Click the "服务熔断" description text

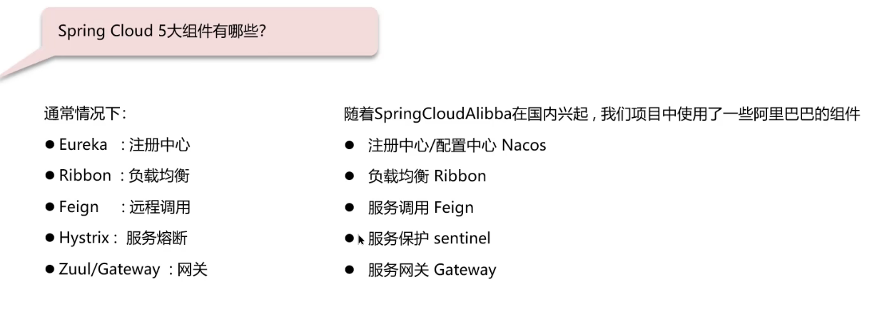click(156, 238)
